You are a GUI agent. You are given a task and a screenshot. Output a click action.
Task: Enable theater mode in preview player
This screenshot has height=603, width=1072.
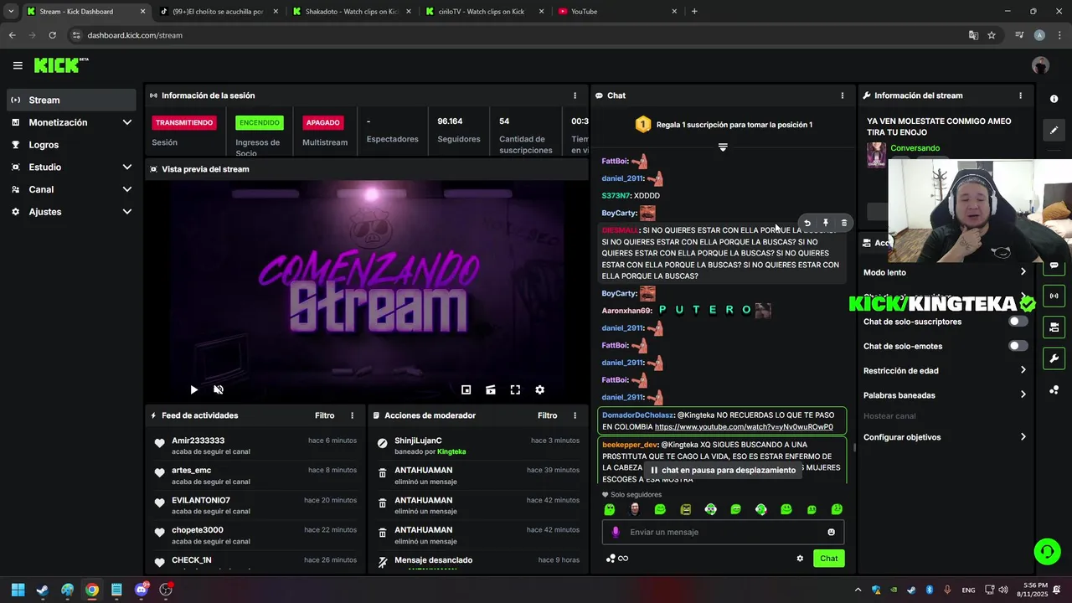pyautogui.click(x=491, y=389)
